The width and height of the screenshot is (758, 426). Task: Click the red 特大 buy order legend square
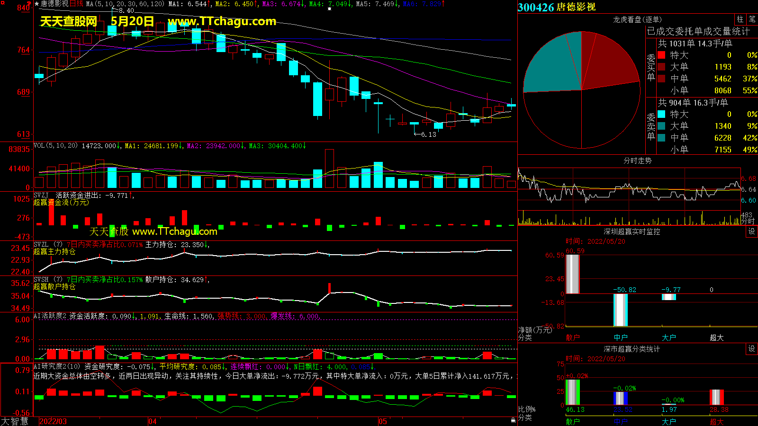[x=661, y=55]
